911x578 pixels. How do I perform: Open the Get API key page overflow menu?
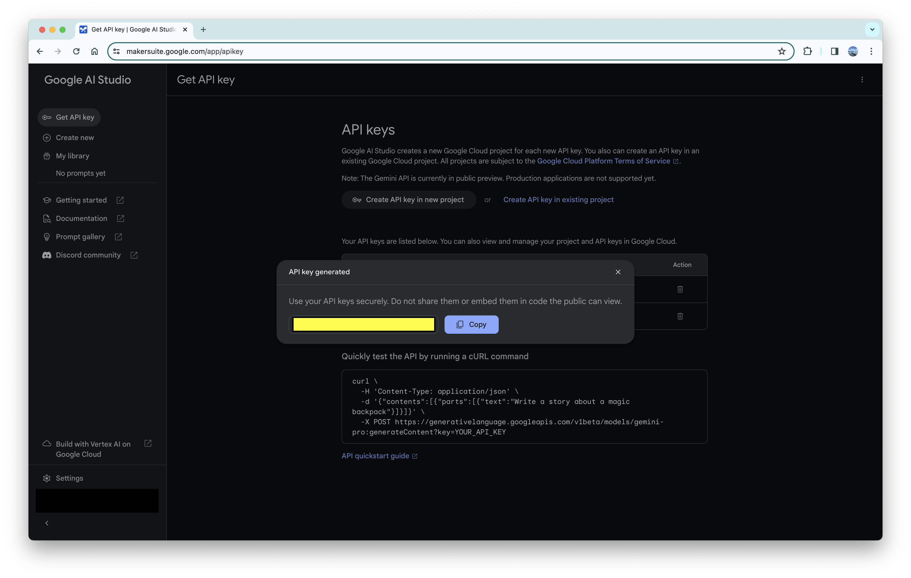coord(862,80)
